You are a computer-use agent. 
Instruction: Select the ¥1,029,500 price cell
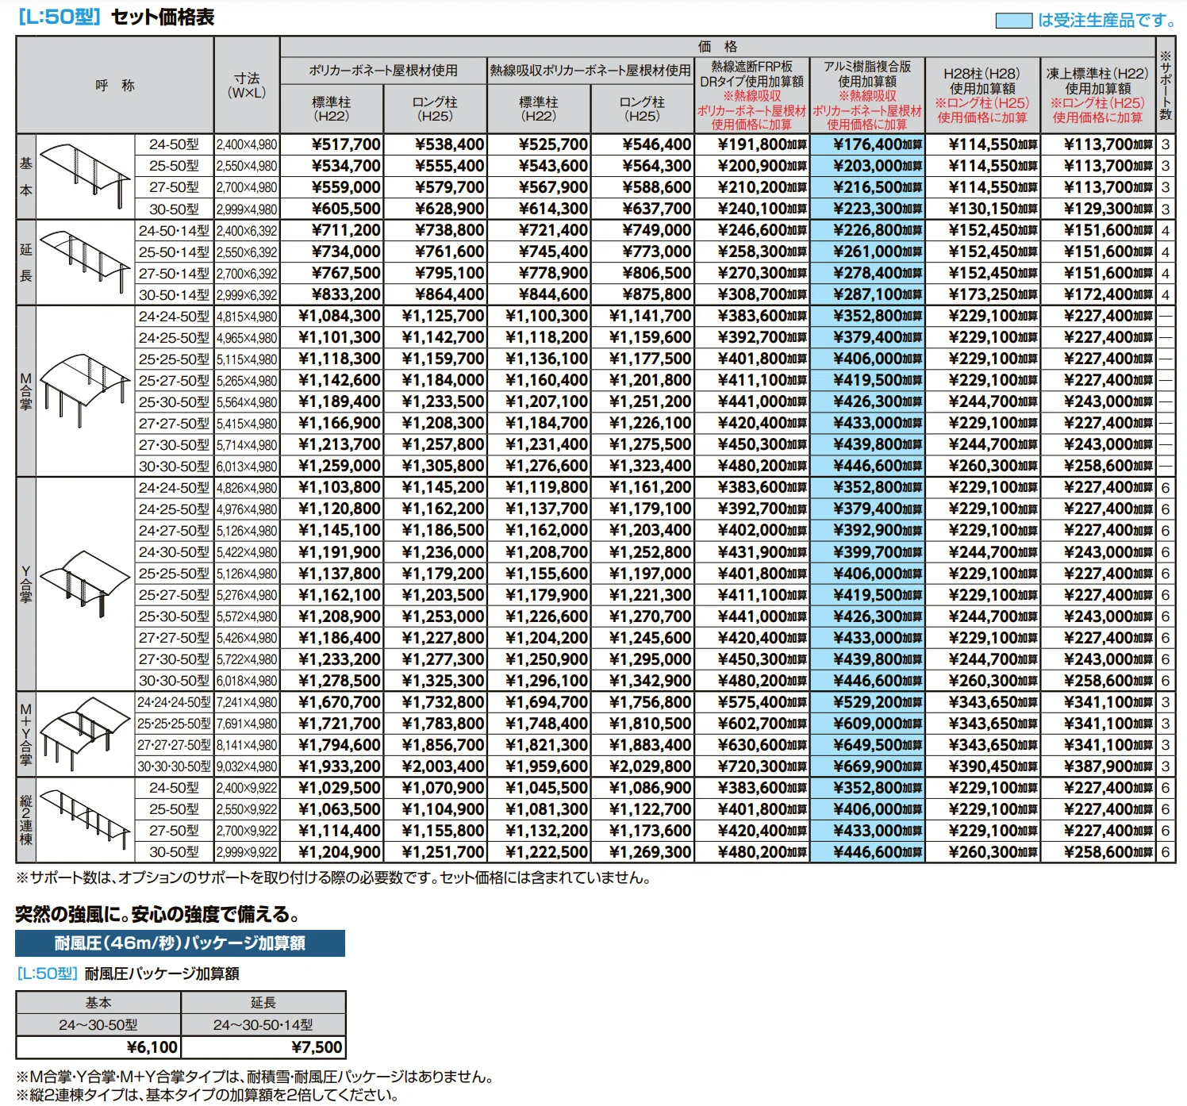tap(332, 788)
